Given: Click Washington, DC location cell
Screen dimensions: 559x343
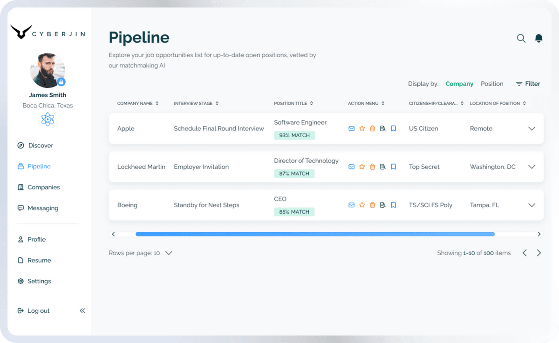Looking at the screenshot, I should 493,167.
